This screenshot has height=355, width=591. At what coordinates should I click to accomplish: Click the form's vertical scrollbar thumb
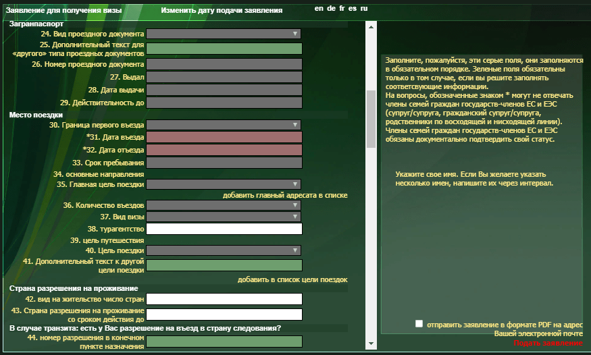[371, 119]
